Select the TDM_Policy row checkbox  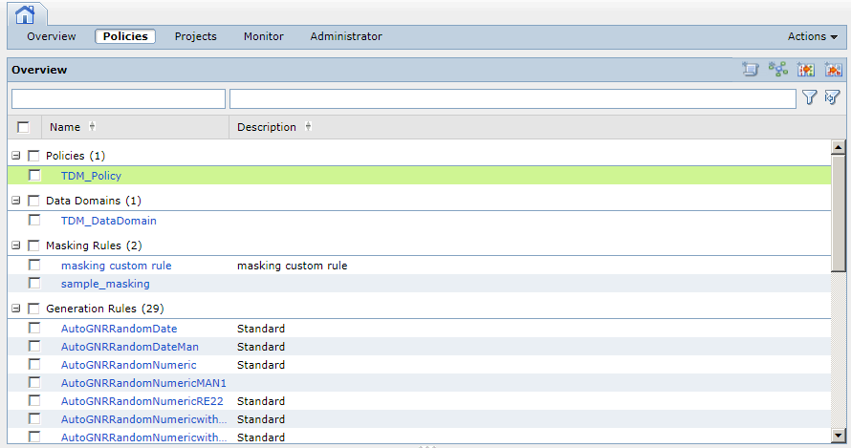click(x=34, y=175)
